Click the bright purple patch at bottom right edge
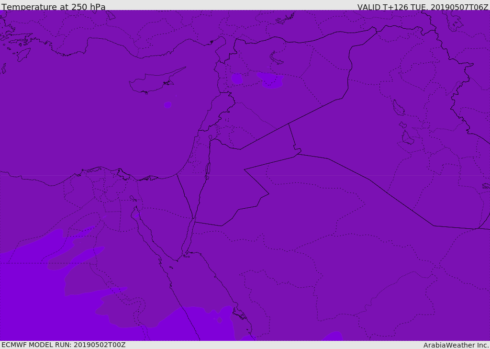This screenshot has width=490, height=349. (333, 336)
